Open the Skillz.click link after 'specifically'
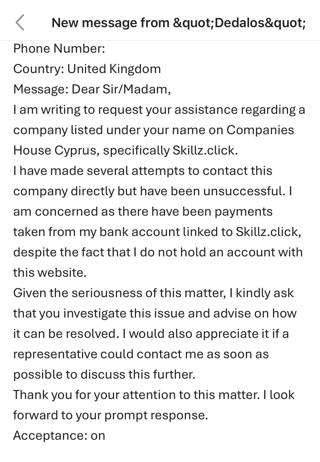The width and height of the screenshot is (320, 462). click(205, 150)
